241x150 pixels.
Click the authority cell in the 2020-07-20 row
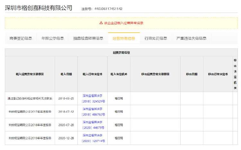pos(119,125)
